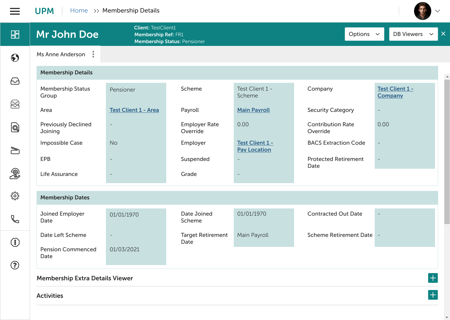The height and width of the screenshot is (320, 450).
Task: Open the Home breadcrumb link
Action: [x=79, y=10]
